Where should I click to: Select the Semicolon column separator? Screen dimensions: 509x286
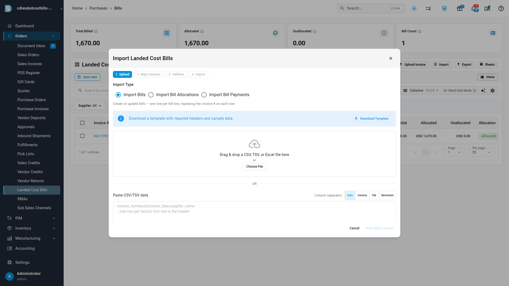click(x=387, y=195)
